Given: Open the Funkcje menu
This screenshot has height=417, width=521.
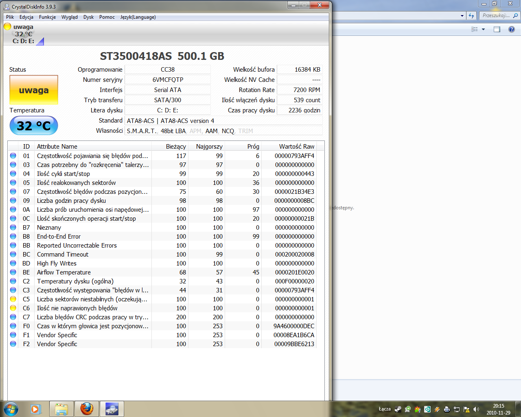Looking at the screenshot, I should [x=47, y=17].
